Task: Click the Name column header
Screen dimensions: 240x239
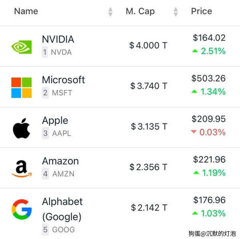Action: point(26,11)
